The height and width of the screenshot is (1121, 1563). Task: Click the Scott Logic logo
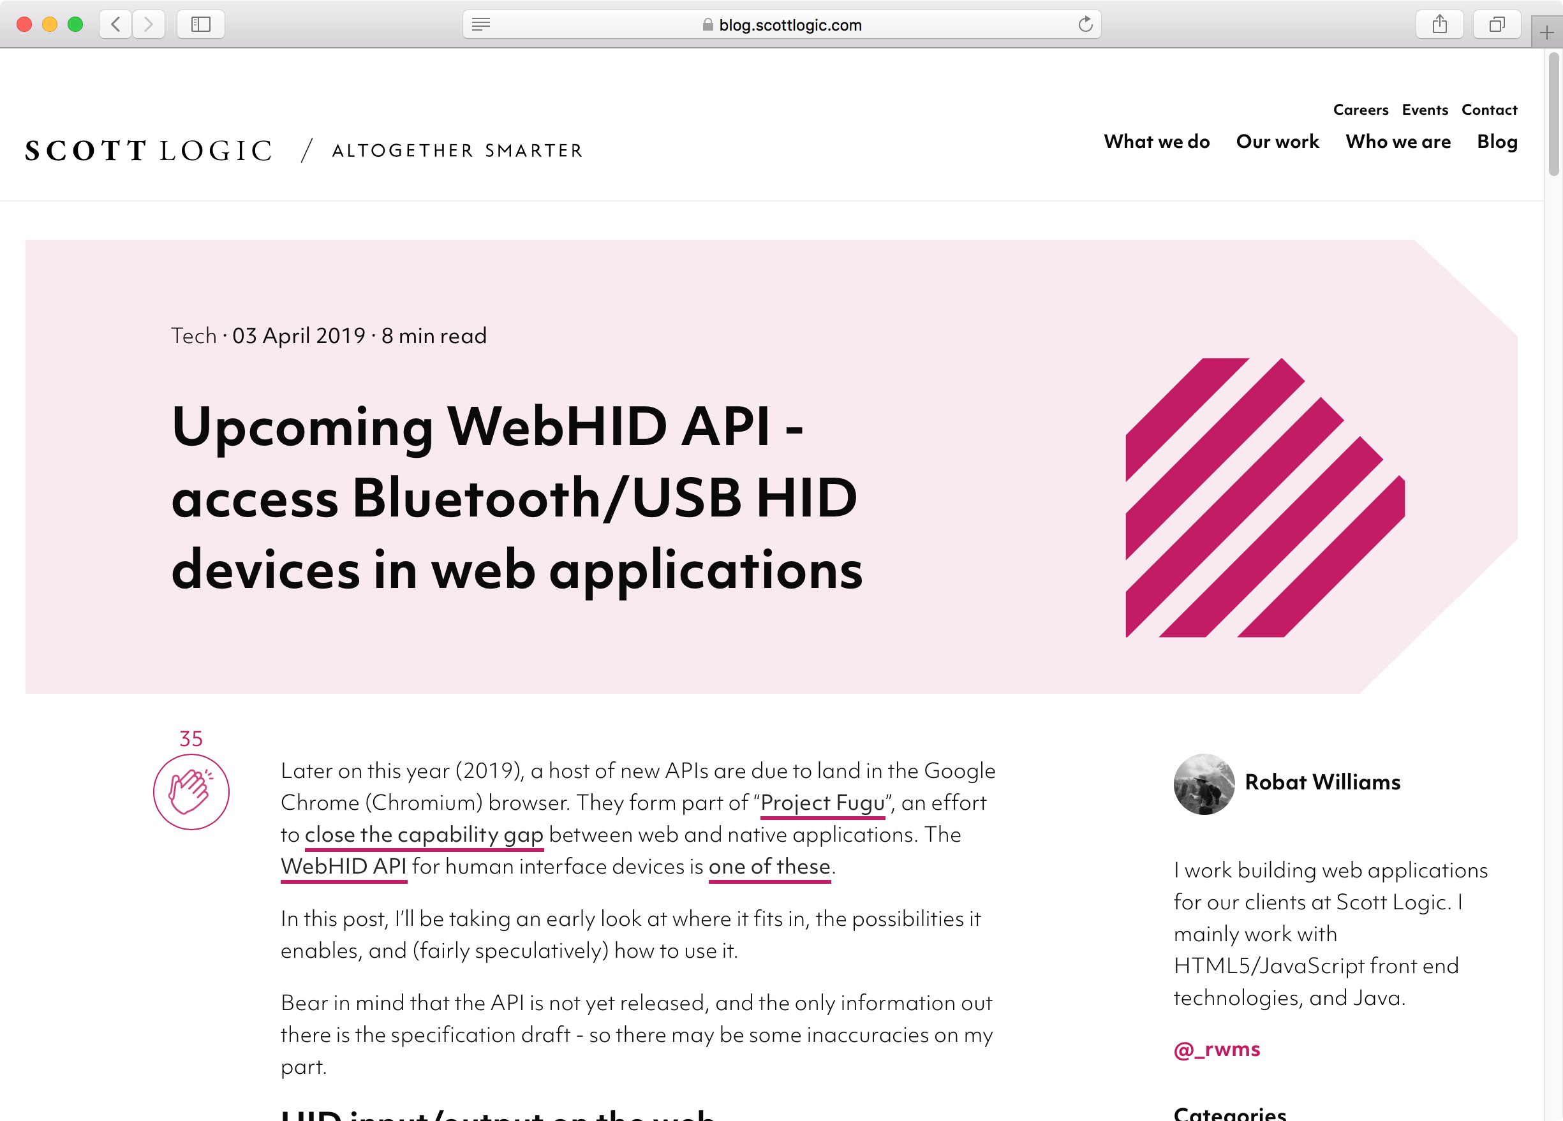149,150
